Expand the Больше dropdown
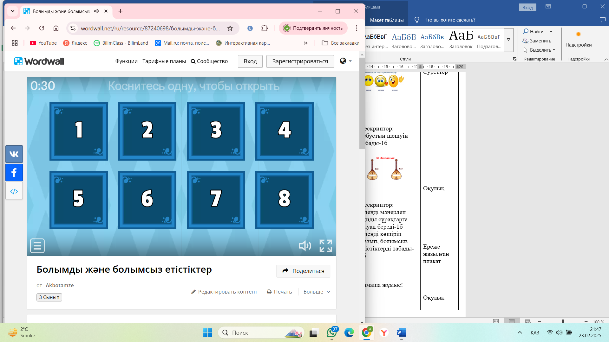Viewport: 609px width, 342px height. click(317, 292)
